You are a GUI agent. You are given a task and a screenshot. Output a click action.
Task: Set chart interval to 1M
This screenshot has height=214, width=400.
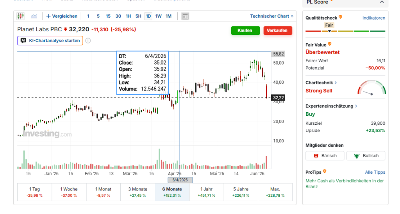click(x=169, y=16)
